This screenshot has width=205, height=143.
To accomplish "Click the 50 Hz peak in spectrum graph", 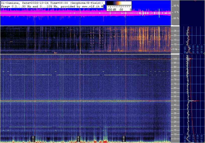I will [194, 101].
